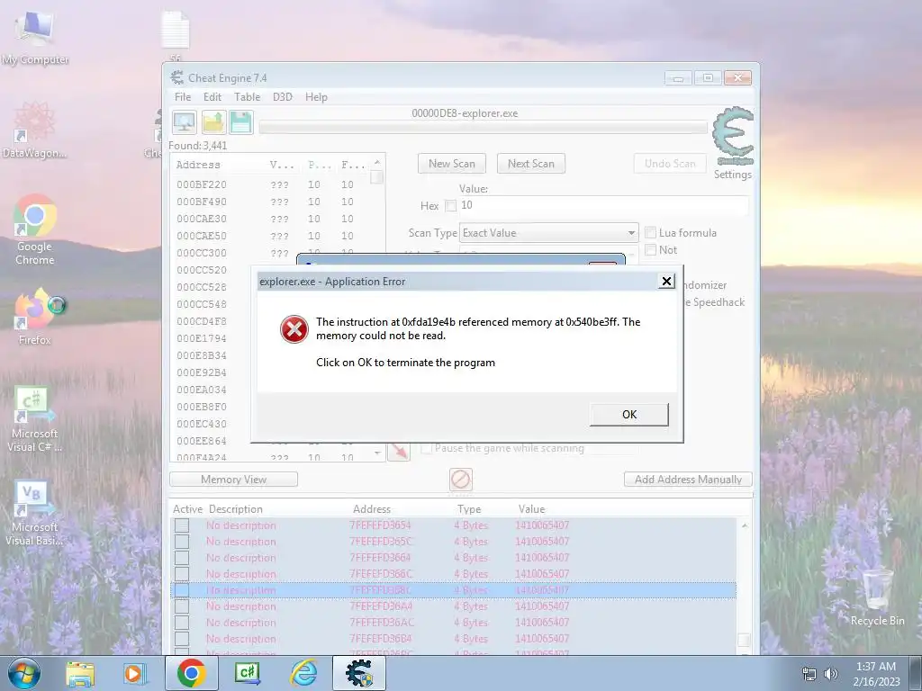Image resolution: width=922 pixels, height=691 pixels.
Task: Click the red error icon in dialog
Action: coord(294,329)
